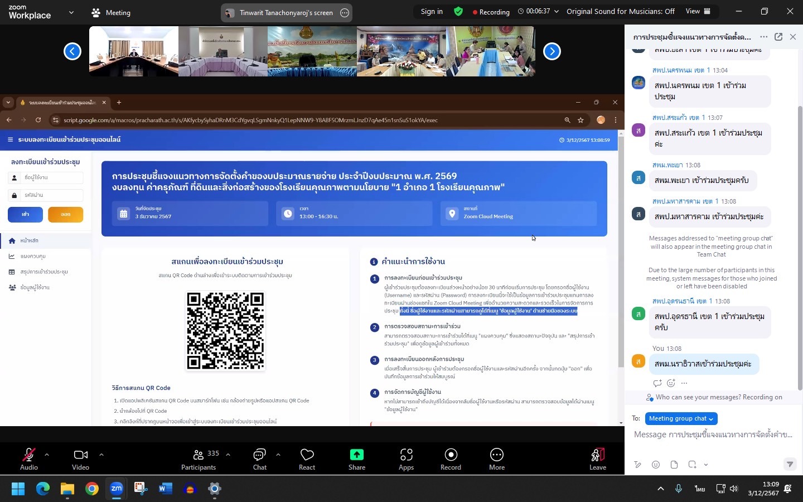Start Video camera button

coord(80,458)
